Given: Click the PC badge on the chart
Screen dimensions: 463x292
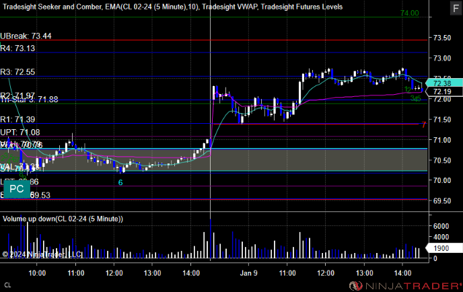Looking at the screenshot, I should click(17, 189).
